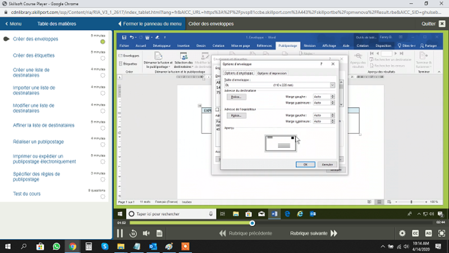
Task: Switch the player to full screen
Action: point(442,233)
